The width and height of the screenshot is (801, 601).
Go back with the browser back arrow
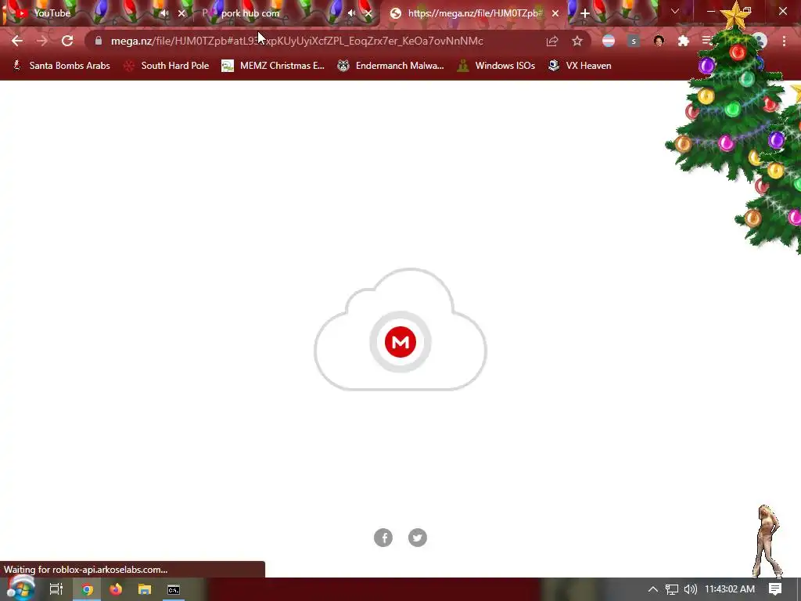coord(17,41)
